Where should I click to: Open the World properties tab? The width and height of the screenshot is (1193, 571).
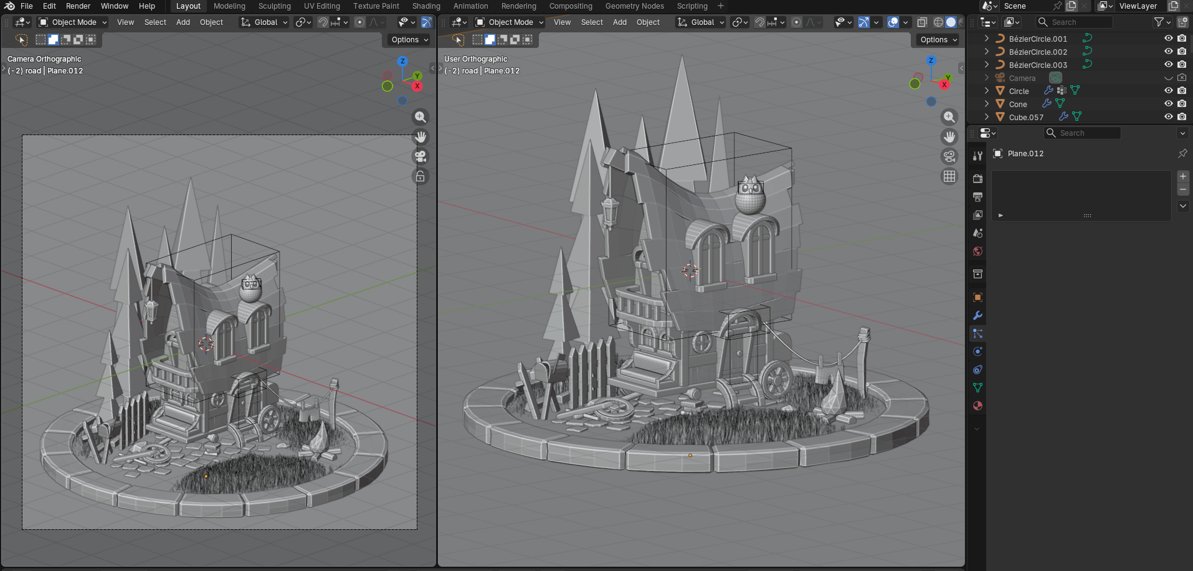click(977, 252)
